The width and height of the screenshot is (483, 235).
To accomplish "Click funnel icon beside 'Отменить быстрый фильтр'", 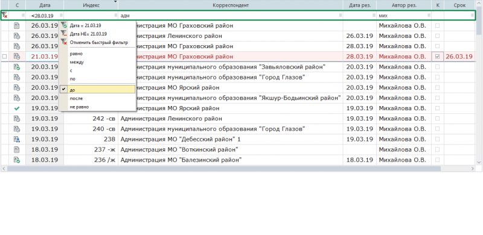I will click(64, 42).
